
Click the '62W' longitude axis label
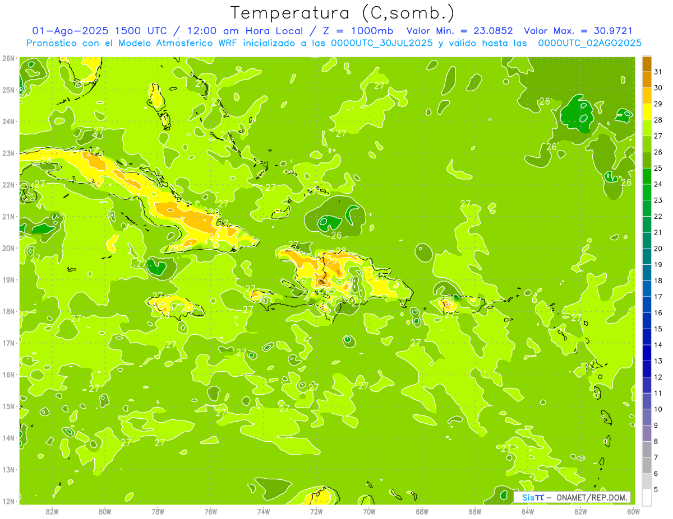pos(580,511)
